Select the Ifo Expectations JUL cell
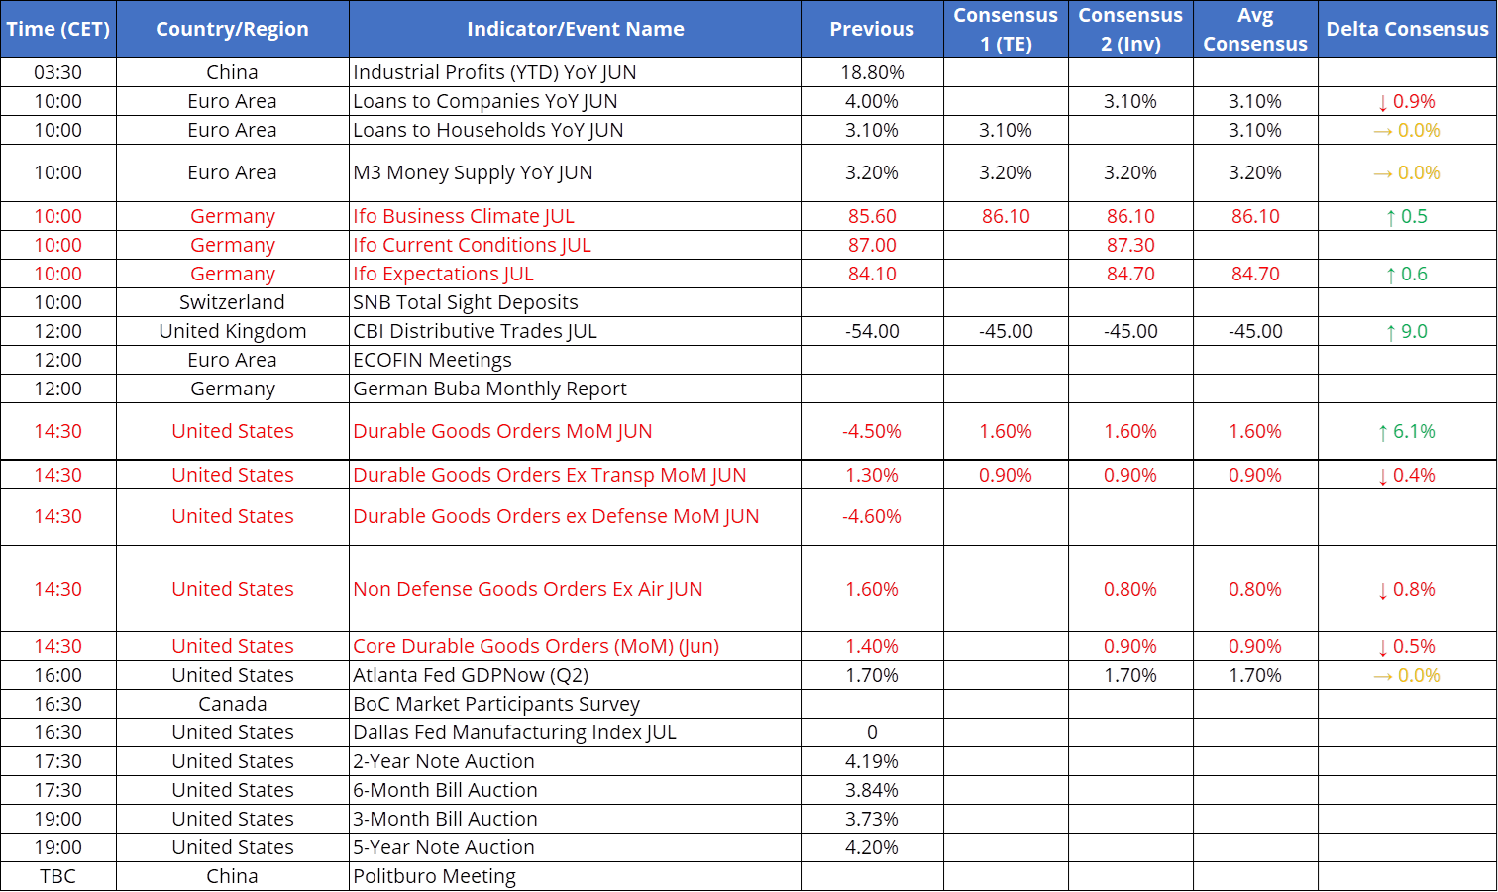The image size is (1498, 892). tap(576, 274)
